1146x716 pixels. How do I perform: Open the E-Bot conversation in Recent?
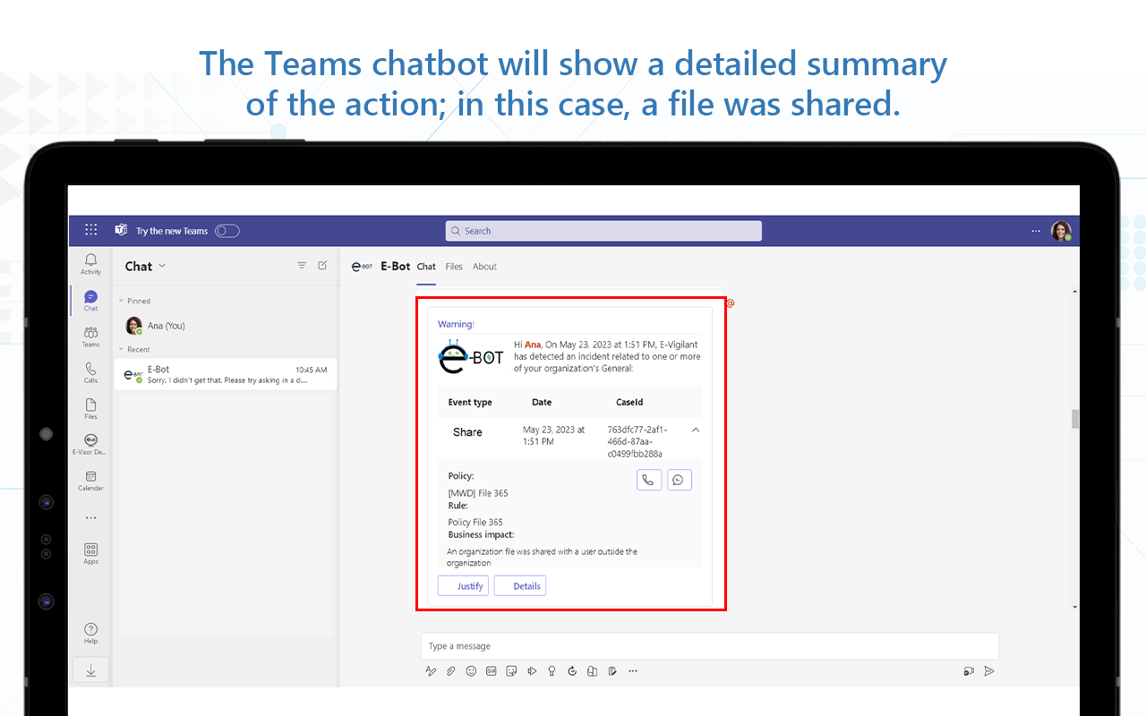click(x=226, y=374)
